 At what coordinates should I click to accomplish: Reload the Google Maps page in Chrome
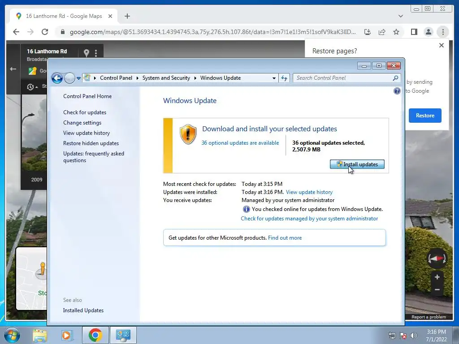[x=45, y=32]
